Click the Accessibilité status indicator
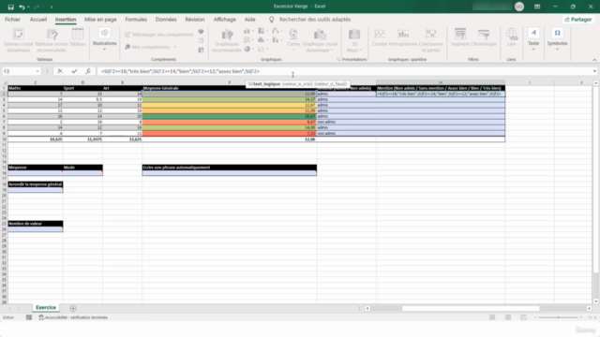This screenshot has height=337, width=600. [73, 317]
